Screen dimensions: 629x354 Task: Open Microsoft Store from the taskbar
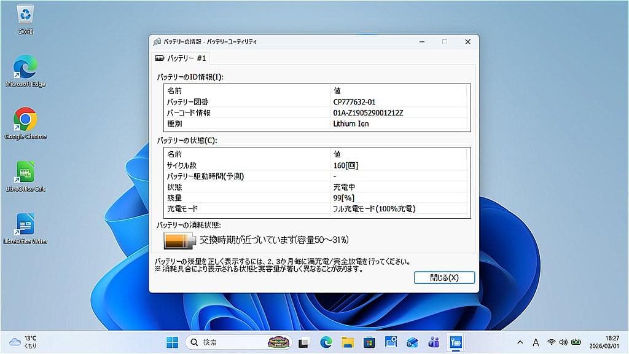coord(369,342)
